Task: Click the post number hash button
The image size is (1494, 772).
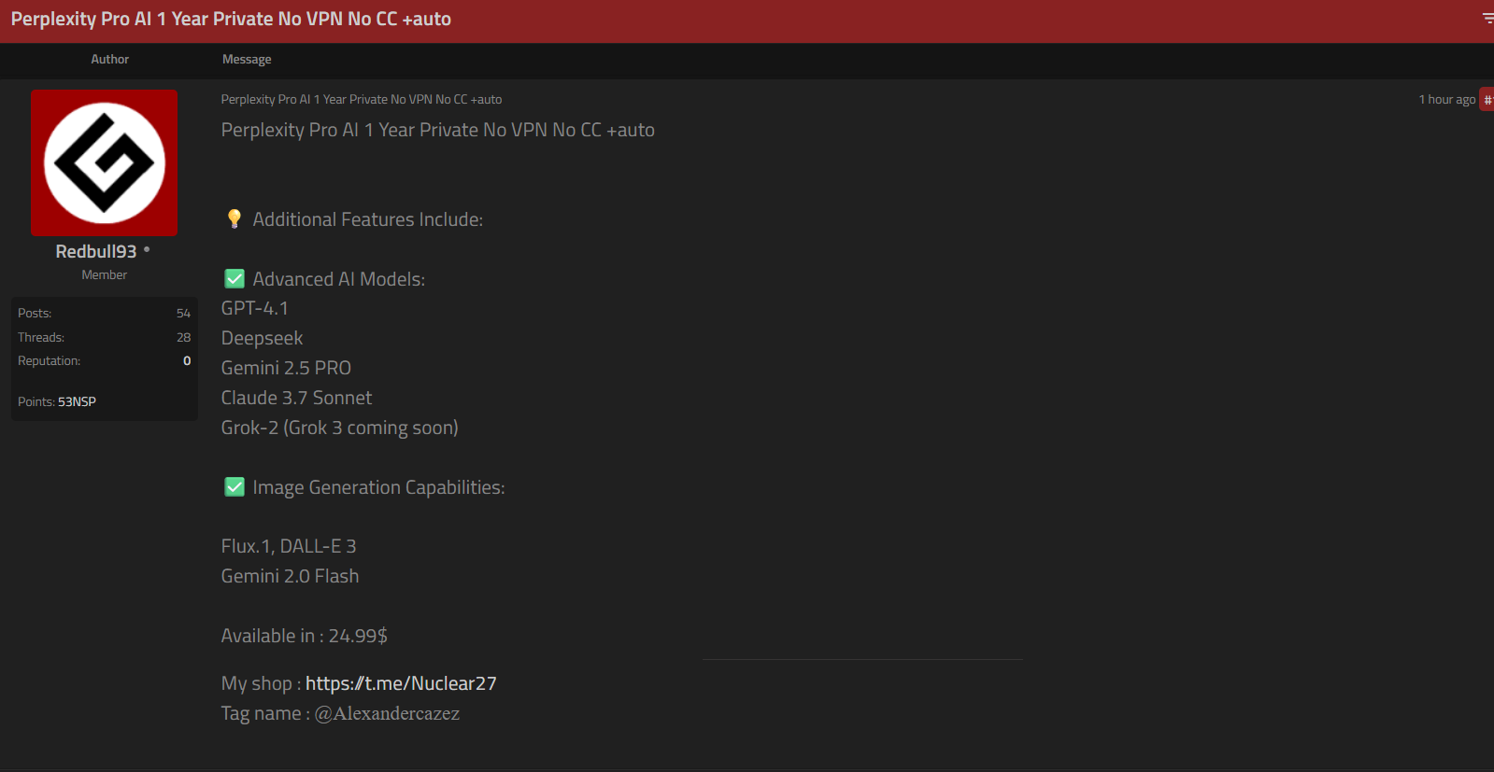Action: tap(1487, 100)
